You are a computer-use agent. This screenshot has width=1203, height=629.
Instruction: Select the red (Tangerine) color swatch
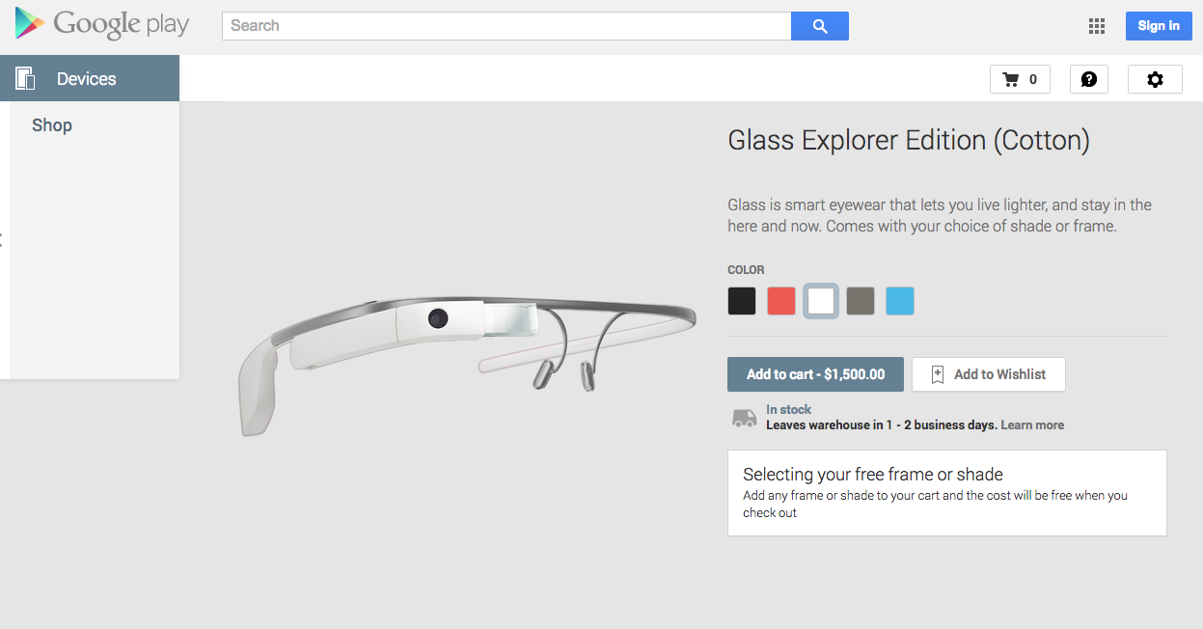[781, 301]
